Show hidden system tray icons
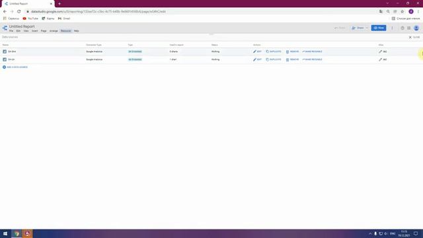Screen dimensions: 423x238 [x=370, y=233]
